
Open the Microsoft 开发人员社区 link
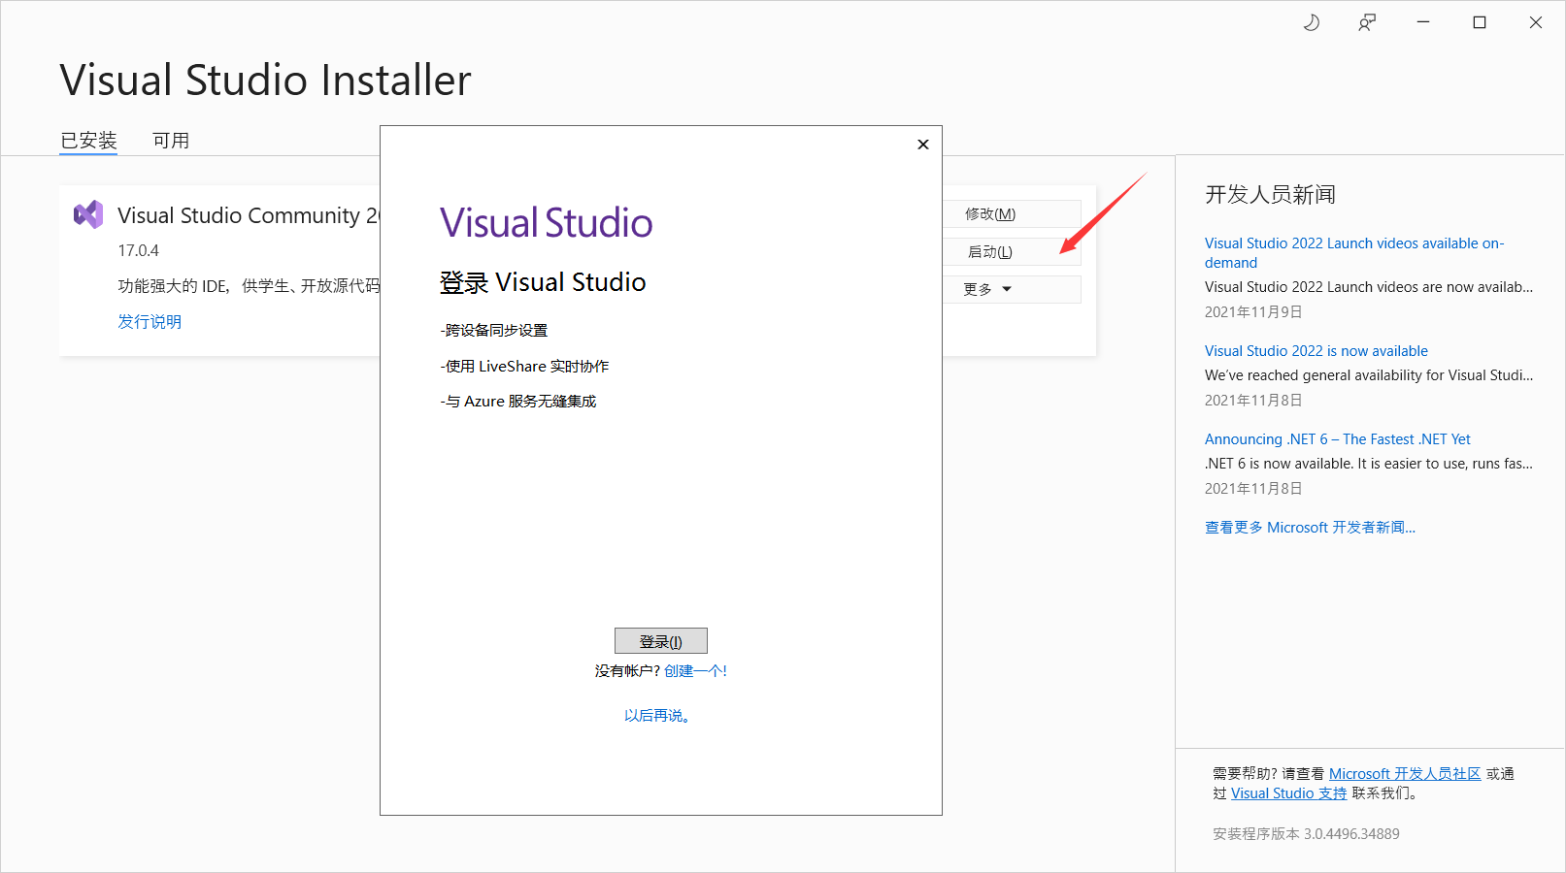tap(1405, 774)
